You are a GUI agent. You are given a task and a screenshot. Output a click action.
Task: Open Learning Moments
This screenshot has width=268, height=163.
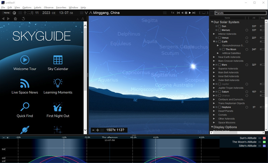point(58,87)
